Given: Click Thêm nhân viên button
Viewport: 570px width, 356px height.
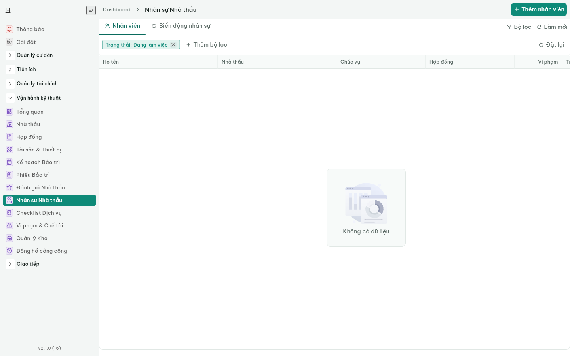Looking at the screenshot, I should pos(539,9).
